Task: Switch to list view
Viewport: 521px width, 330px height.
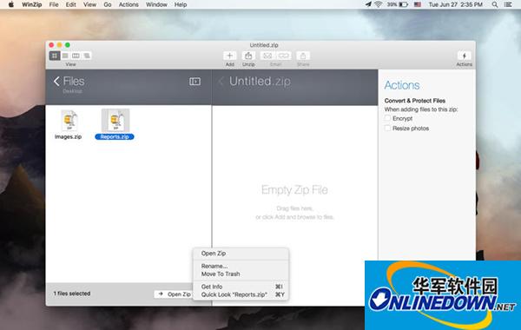Action: (65, 56)
